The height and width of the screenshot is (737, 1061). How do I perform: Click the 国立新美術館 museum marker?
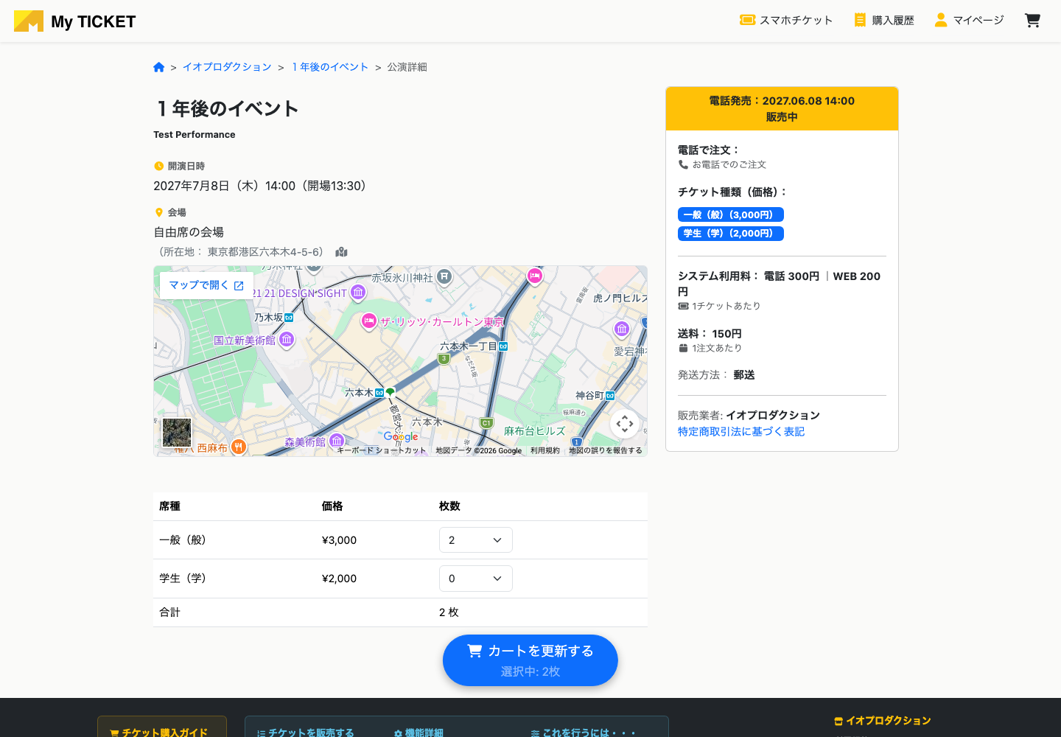click(x=287, y=340)
